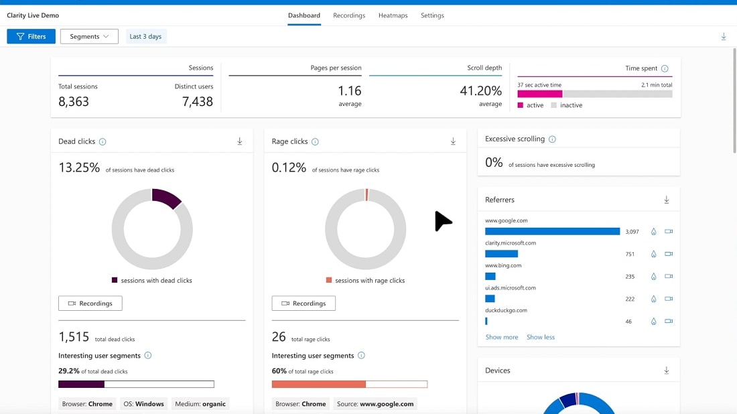View recordings for ui.ads.microsoft.com referrer
Screen dimensions: 737x414
(x=669, y=299)
